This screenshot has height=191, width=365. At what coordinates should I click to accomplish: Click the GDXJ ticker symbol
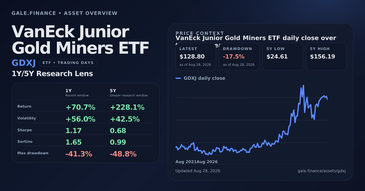23,63
